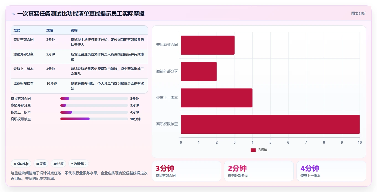Click the 查找有效合同 chart bar
The image size is (377, 192).
coord(208,45)
